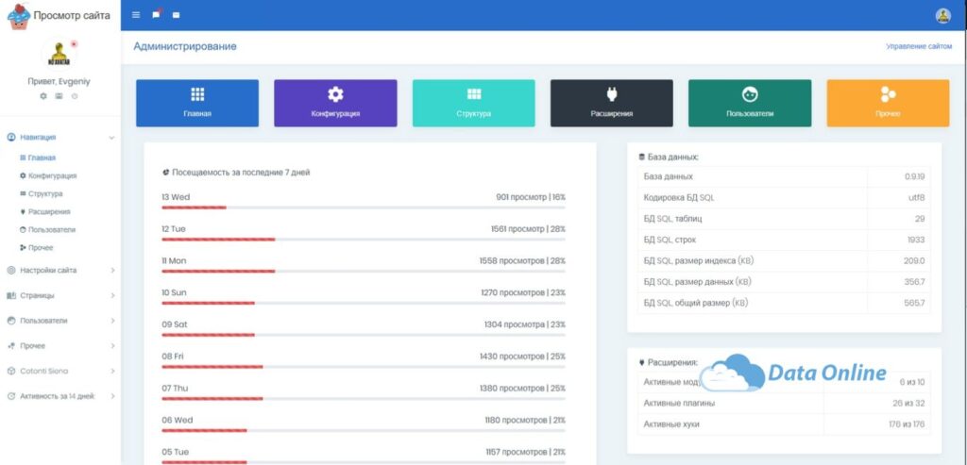Click the Настройки сайта target icon in the sidebar
967x465 pixels.
click(11, 270)
